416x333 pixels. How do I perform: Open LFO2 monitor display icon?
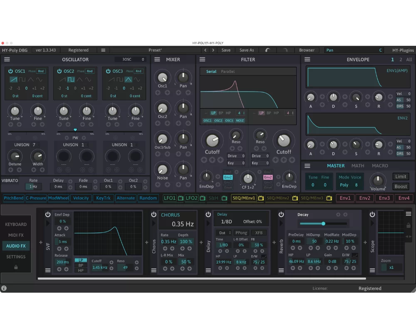[203, 198]
